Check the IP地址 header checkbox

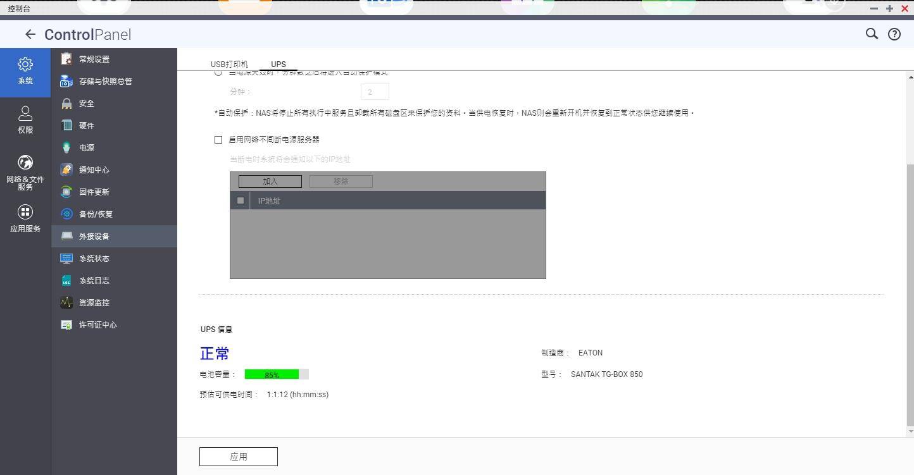pyautogui.click(x=241, y=200)
